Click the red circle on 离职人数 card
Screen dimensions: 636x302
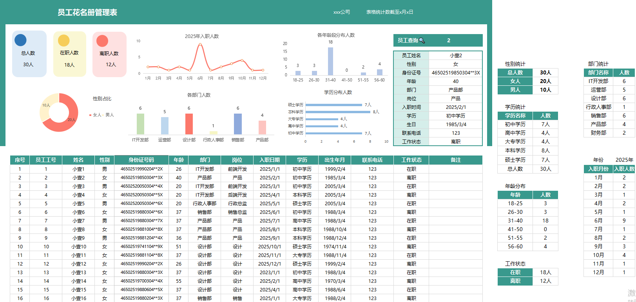click(102, 41)
